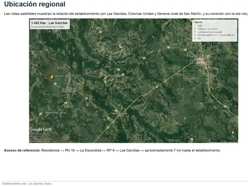Click "La Escondida" in the access route

90,150
